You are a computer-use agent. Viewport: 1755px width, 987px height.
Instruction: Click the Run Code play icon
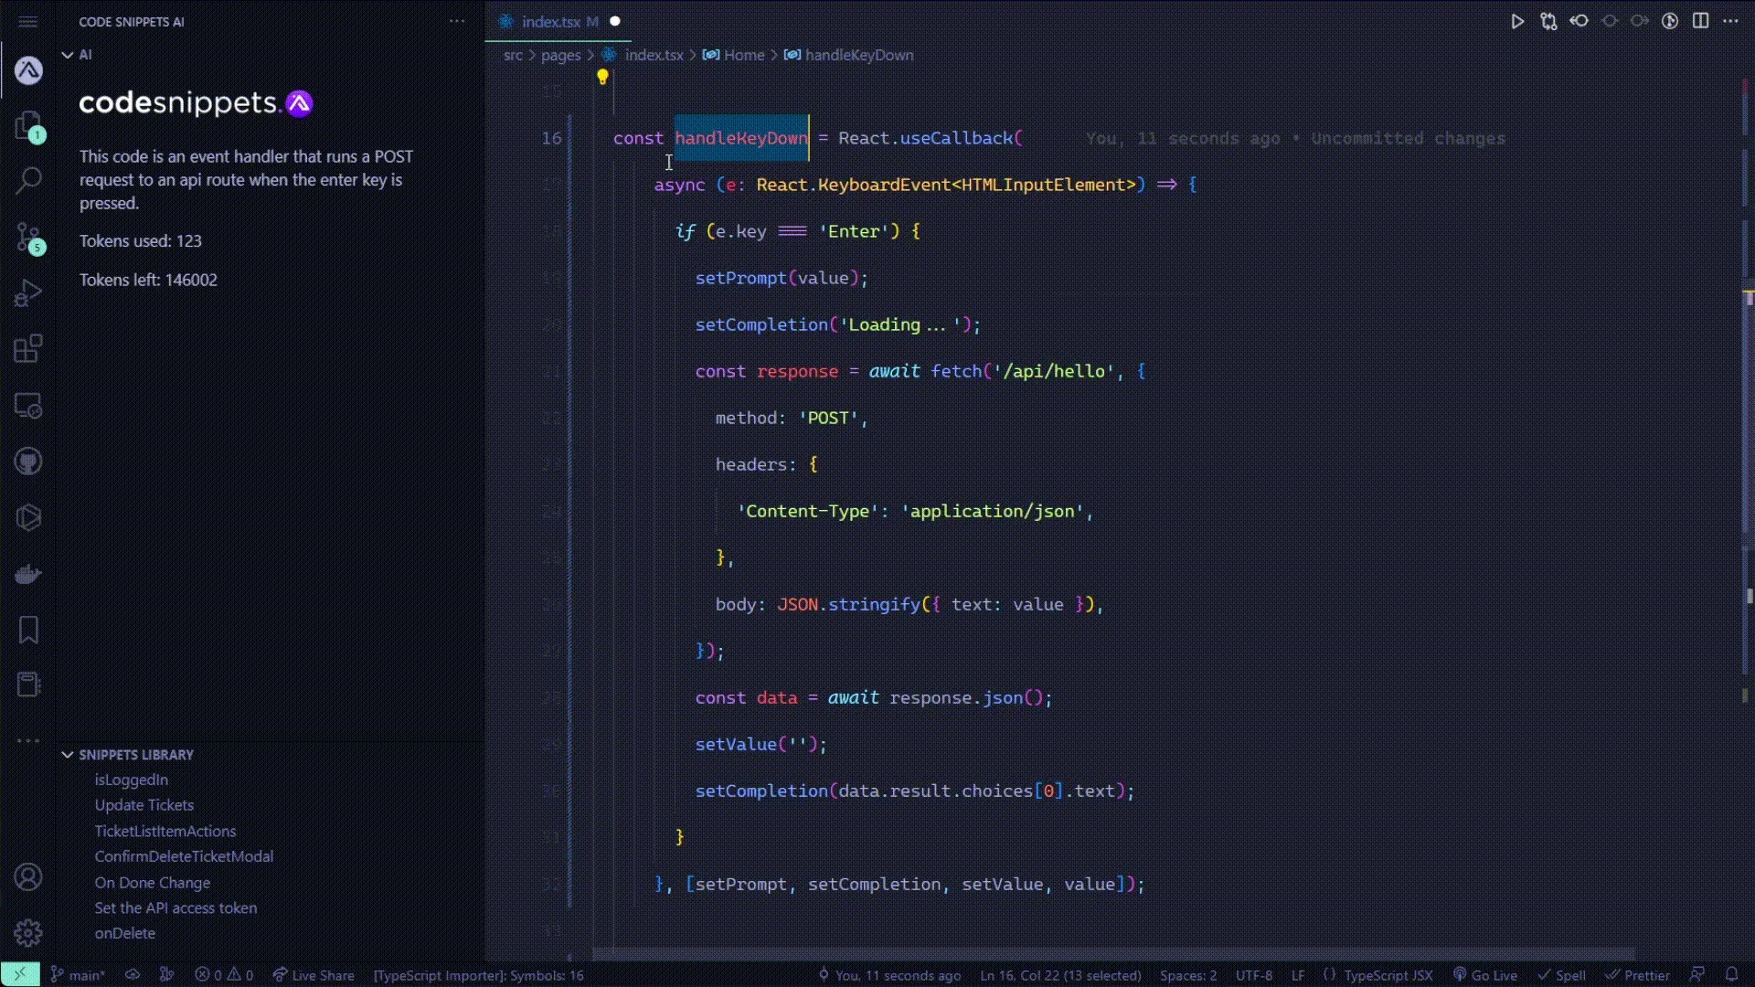coord(1517,21)
